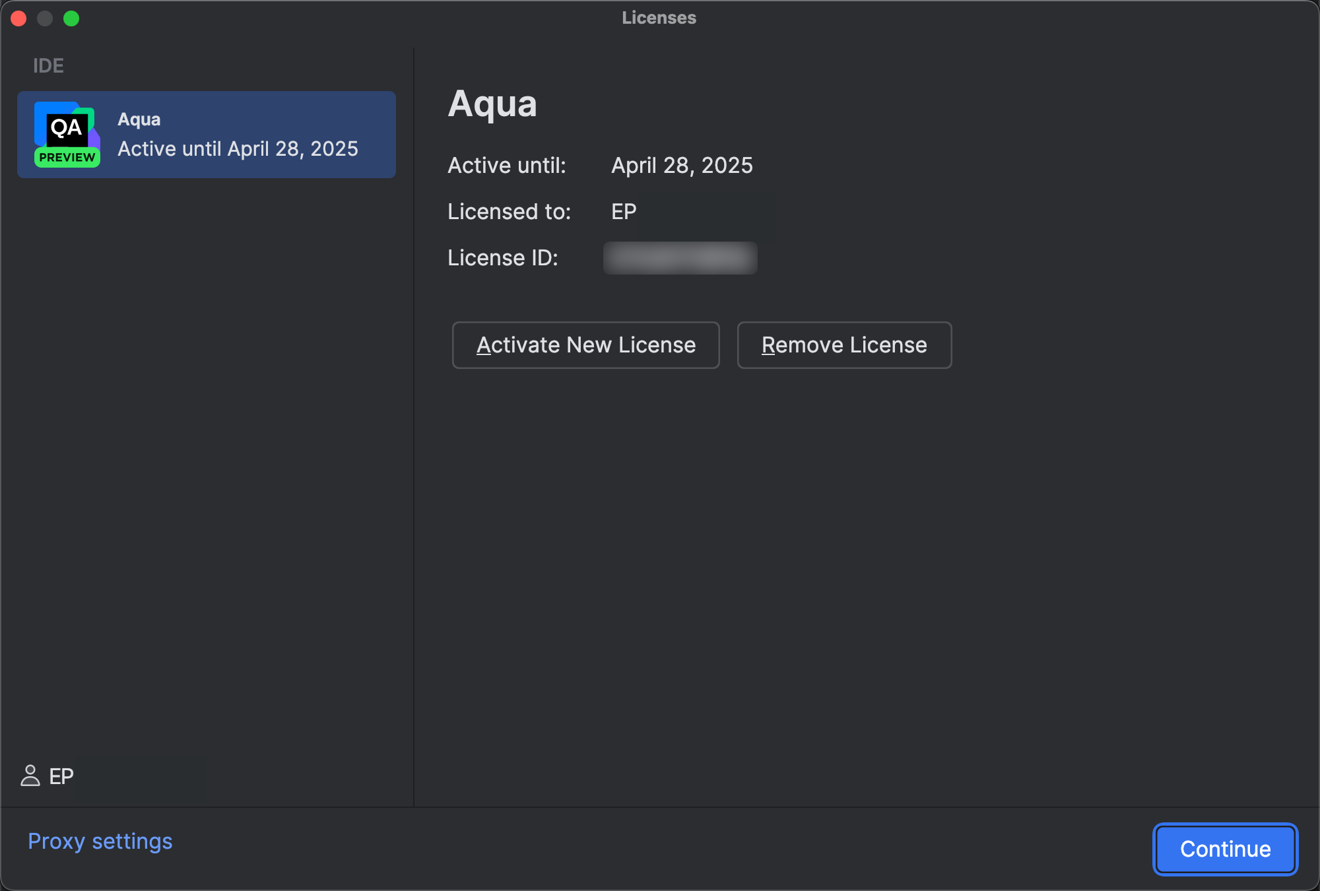Click the yellow minimize window button

[x=46, y=18]
